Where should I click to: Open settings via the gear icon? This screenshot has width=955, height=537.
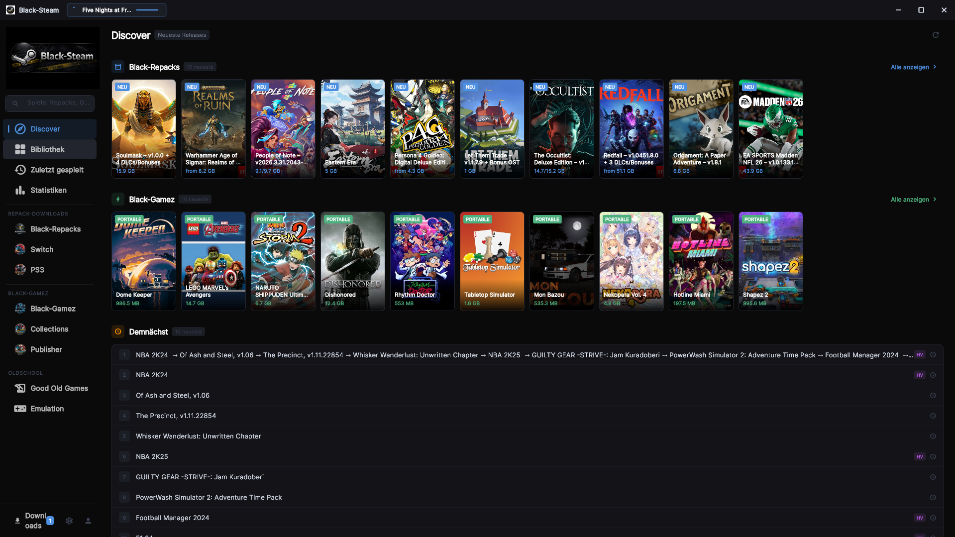pos(69,521)
